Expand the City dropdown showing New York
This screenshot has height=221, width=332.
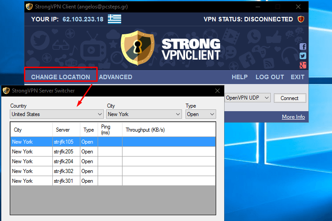coord(144,114)
